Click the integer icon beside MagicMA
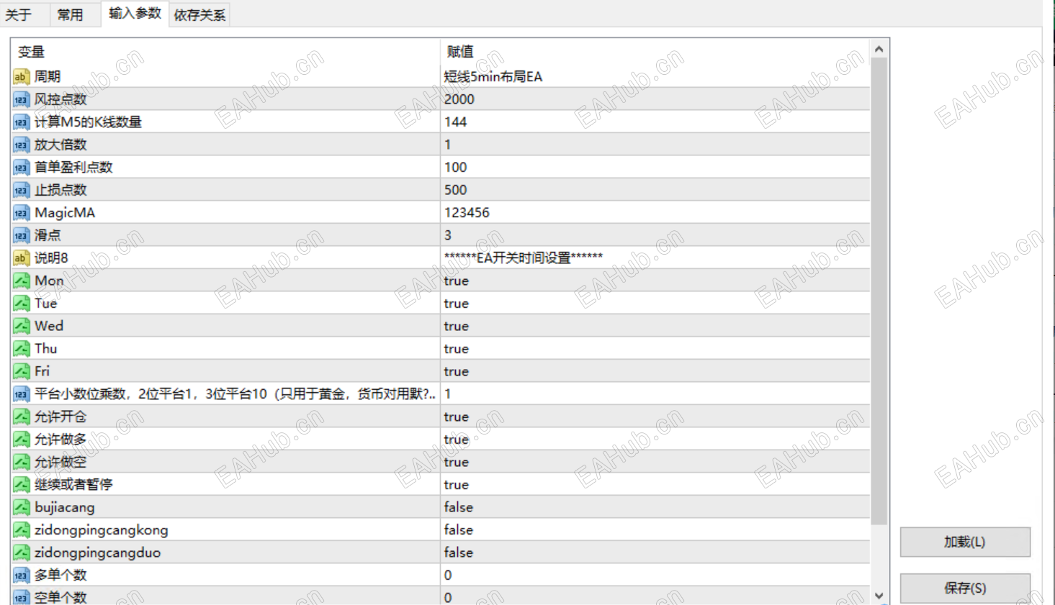 (21, 213)
